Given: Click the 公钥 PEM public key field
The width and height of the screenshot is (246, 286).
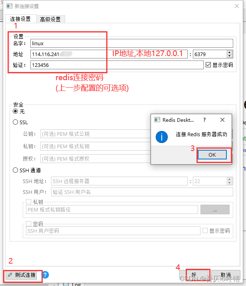Looking at the screenshot, I should pyautogui.click(x=95, y=134).
